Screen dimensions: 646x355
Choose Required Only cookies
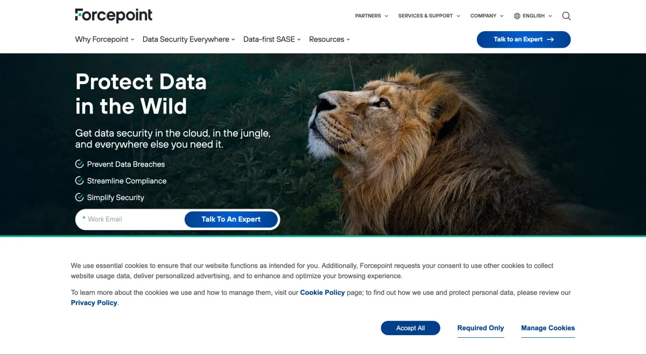480,328
